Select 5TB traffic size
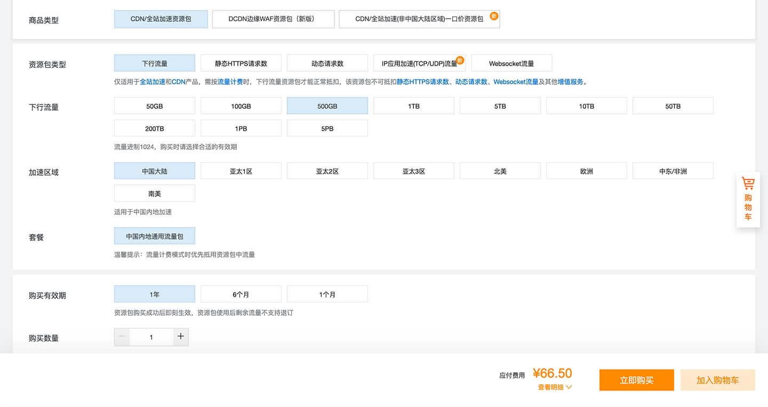The image size is (768, 407). coord(500,106)
